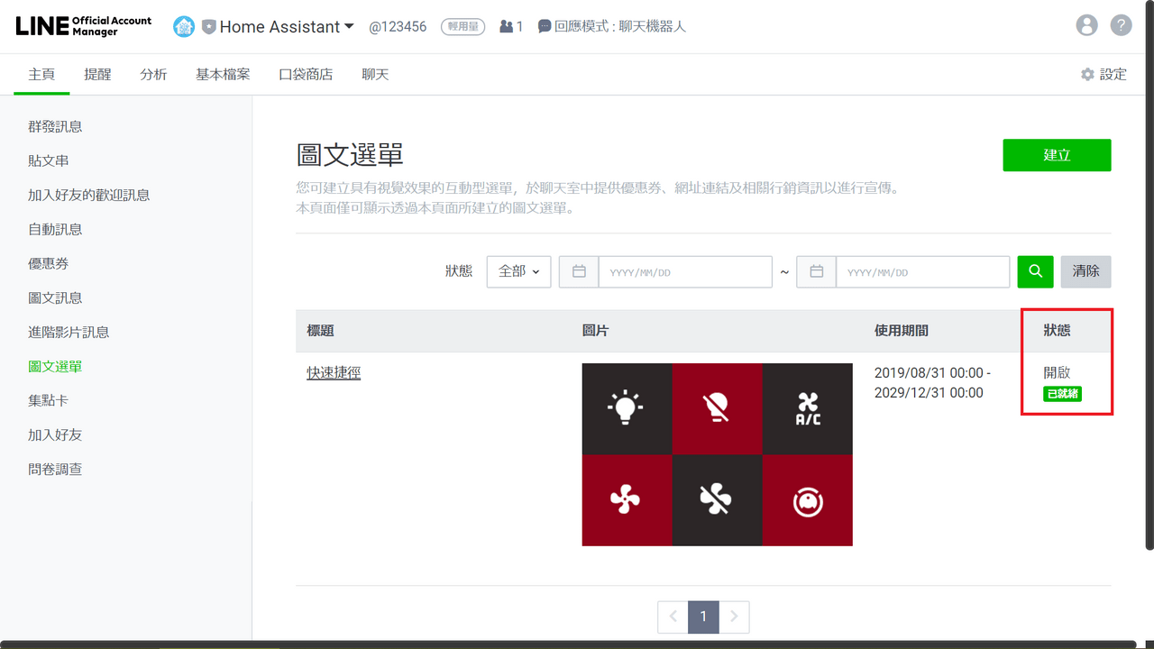Open 問卷調查 in the sidebar

55,469
